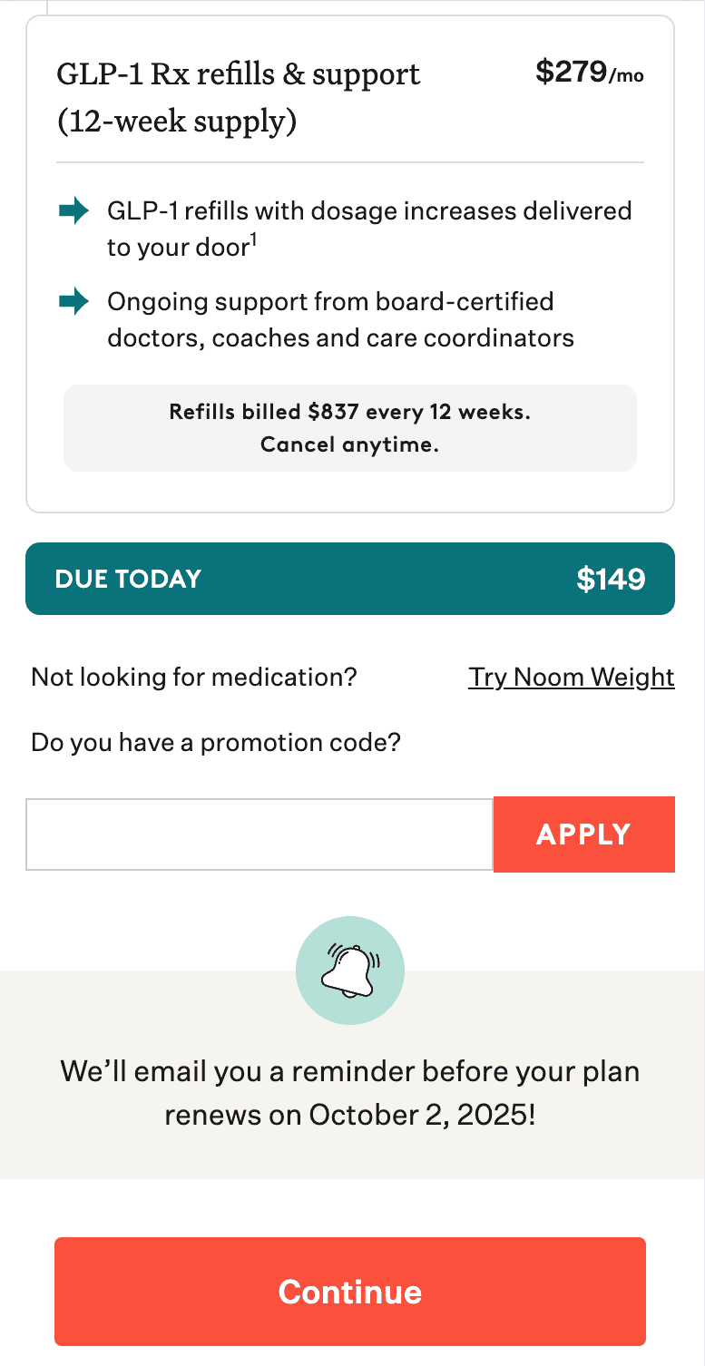Click the red Continue button
The image size is (705, 1366).
[x=350, y=1292]
